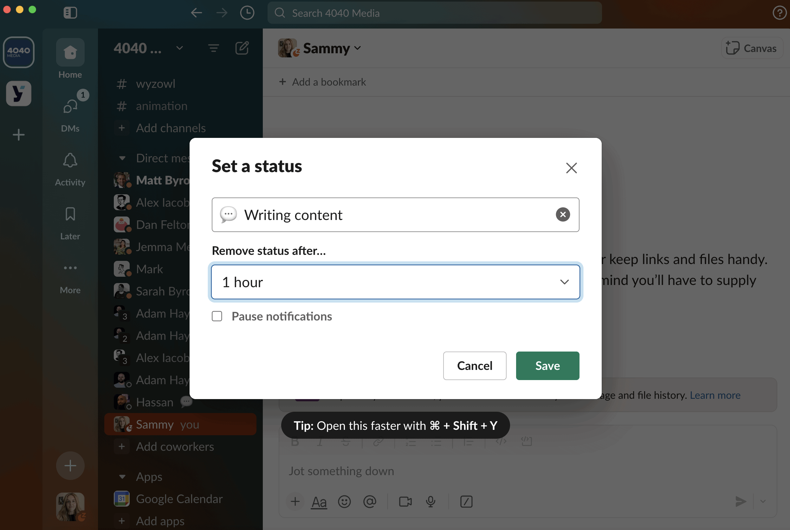Collapse the Direct messages section
The image size is (790, 530).
122,158
